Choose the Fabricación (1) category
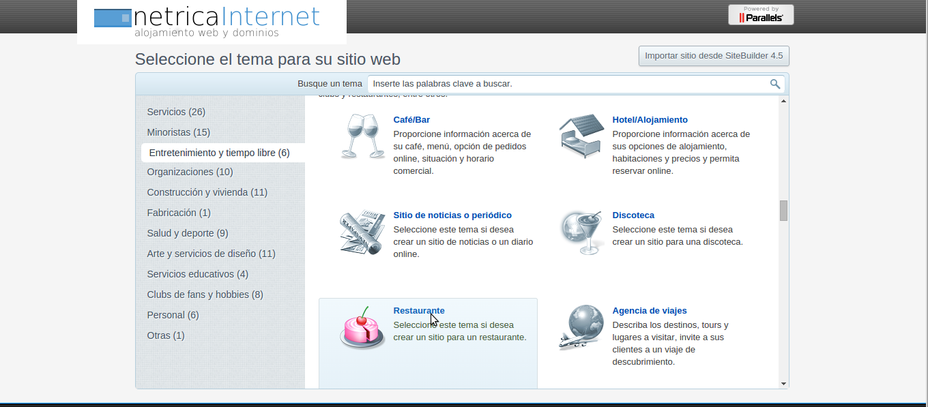 coord(179,213)
